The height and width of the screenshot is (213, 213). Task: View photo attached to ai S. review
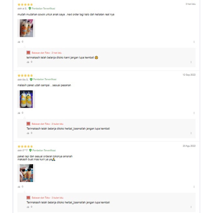tap(26, 28)
